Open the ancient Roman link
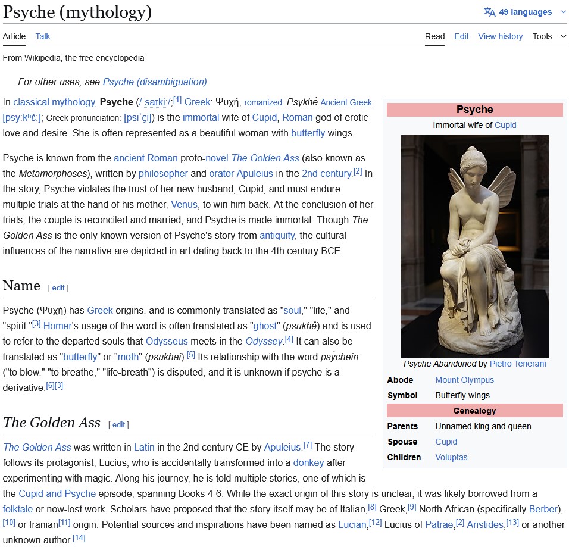Viewport: 569px width, 547px height. [x=145, y=158]
